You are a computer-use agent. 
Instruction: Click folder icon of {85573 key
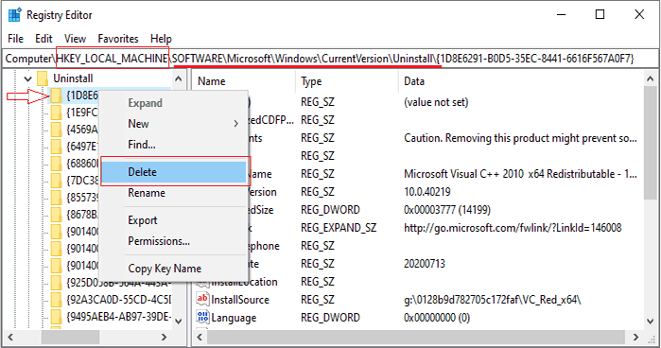click(x=56, y=198)
